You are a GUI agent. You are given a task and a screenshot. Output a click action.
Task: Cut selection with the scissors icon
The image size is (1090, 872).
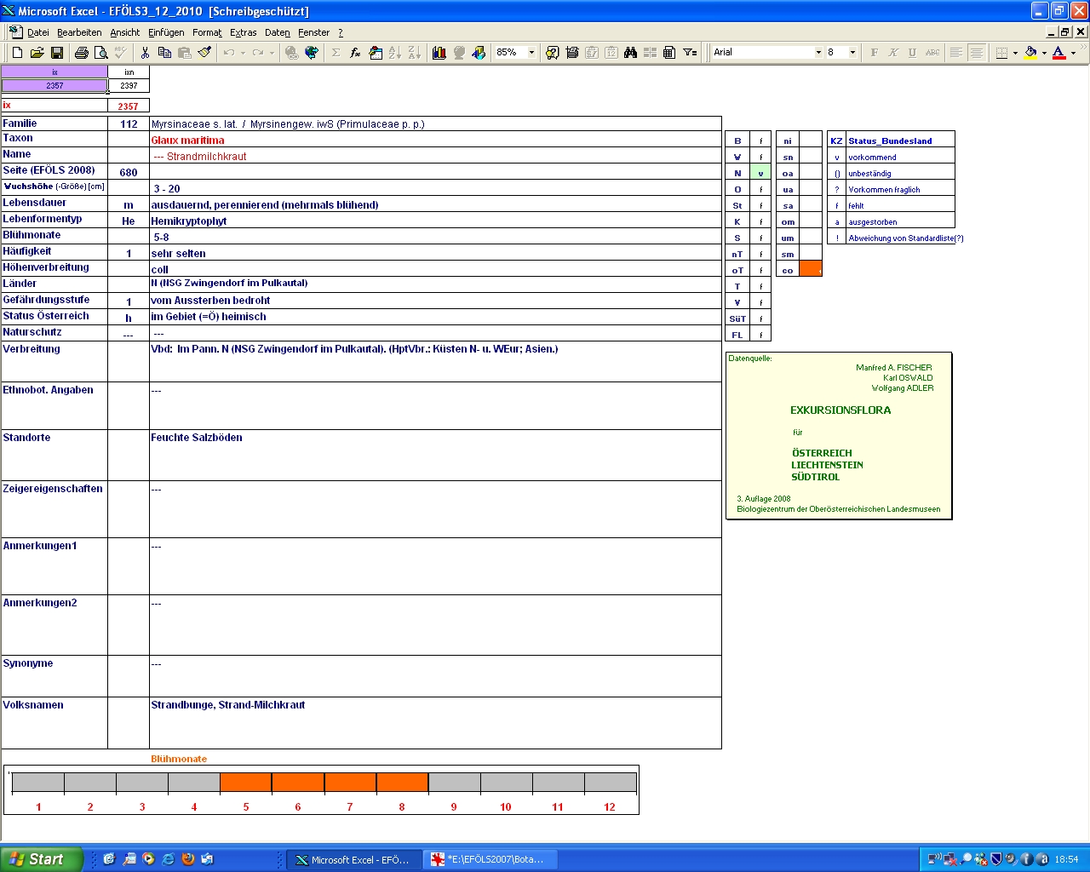point(145,53)
